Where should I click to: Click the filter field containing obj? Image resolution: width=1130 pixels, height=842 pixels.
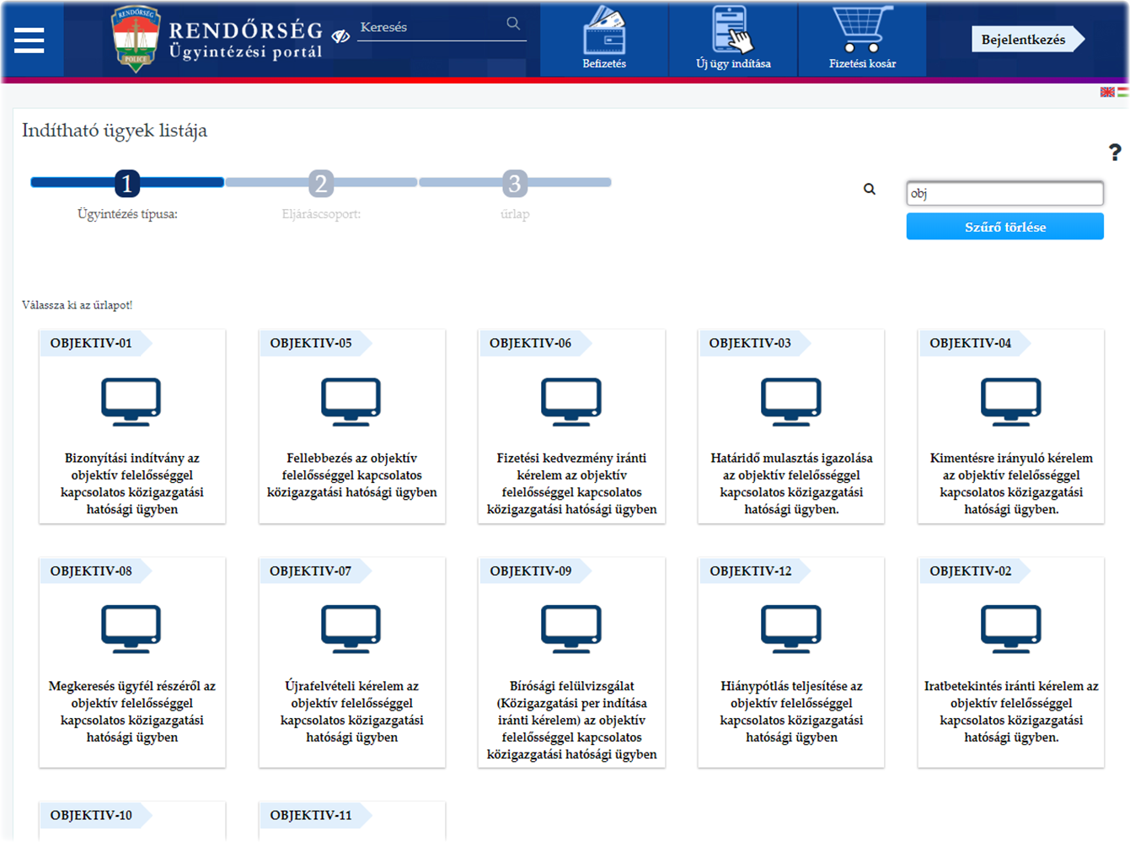[x=1004, y=193]
